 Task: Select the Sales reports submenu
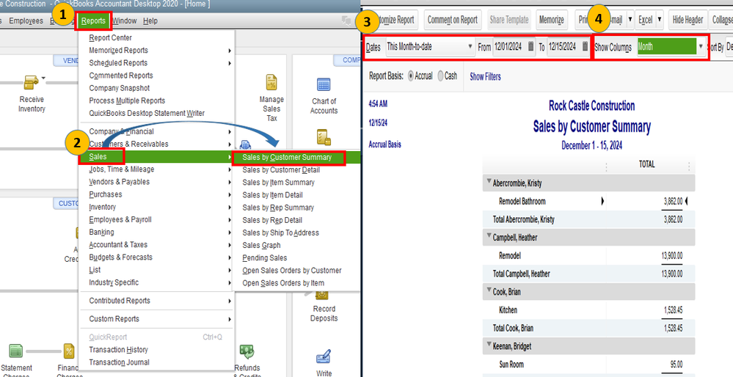click(156, 157)
